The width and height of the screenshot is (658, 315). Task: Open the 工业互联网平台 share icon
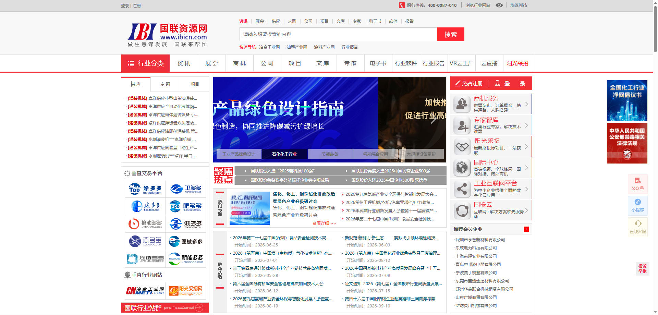pyautogui.click(x=462, y=189)
